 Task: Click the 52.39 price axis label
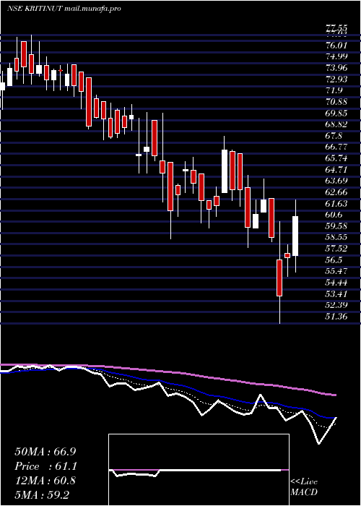tap(336, 306)
